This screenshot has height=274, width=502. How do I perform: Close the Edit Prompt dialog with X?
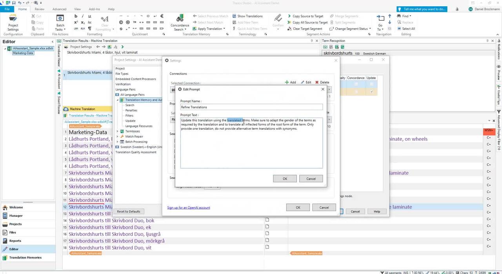point(323,89)
